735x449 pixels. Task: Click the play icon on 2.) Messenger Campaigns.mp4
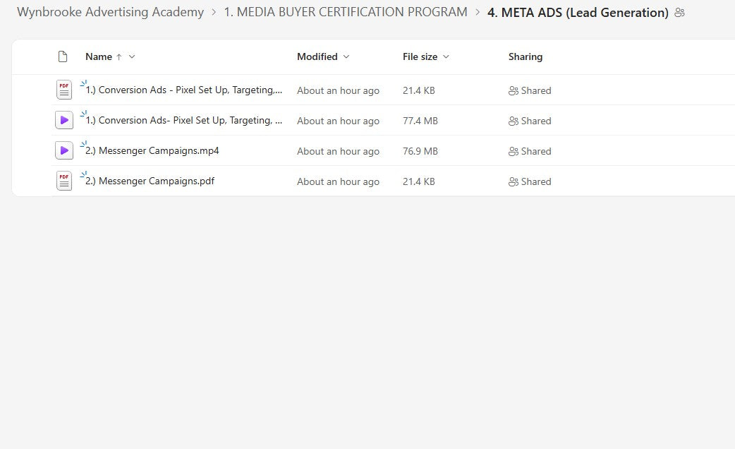click(63, 150)
